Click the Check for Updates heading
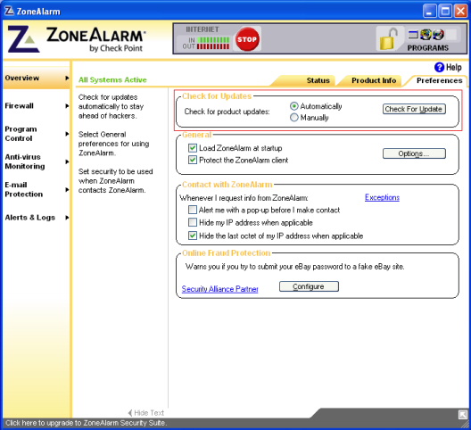Screen dimensions: 471x430 (217, 96)
